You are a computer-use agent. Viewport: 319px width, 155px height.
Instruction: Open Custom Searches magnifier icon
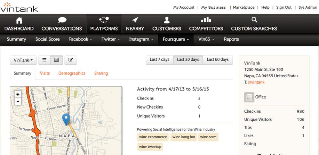[254, 20]
